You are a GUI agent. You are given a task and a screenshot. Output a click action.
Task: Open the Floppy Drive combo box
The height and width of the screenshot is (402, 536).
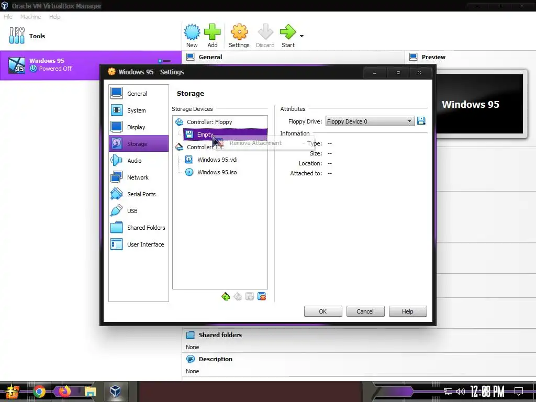coord(370,121)
